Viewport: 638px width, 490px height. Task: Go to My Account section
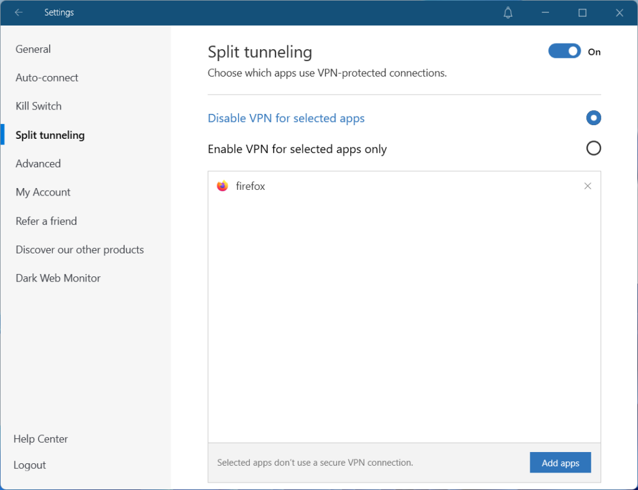(43, 192)
